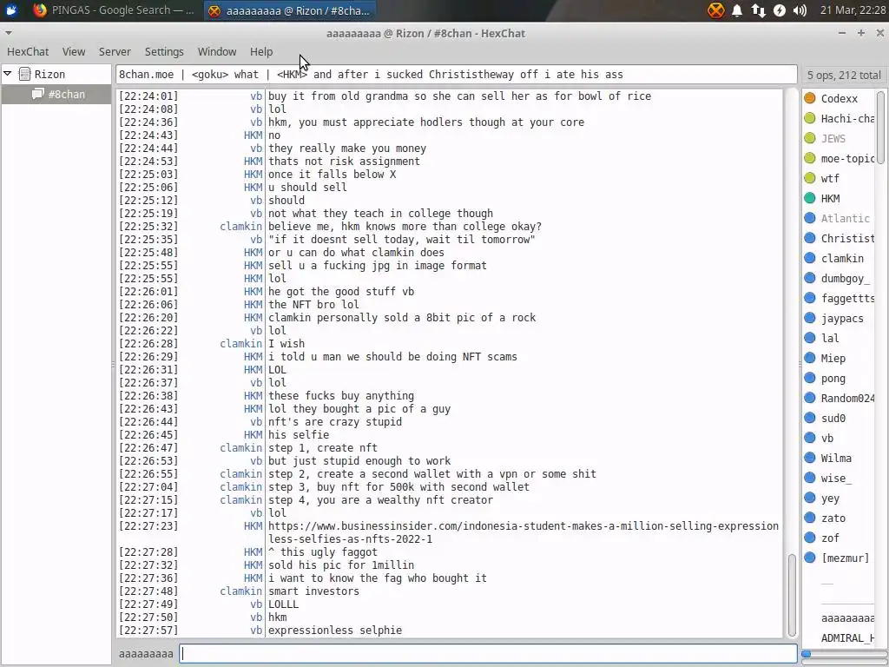Click the lag meter bar
Screen dimensions: 889x667
point(844,653)
